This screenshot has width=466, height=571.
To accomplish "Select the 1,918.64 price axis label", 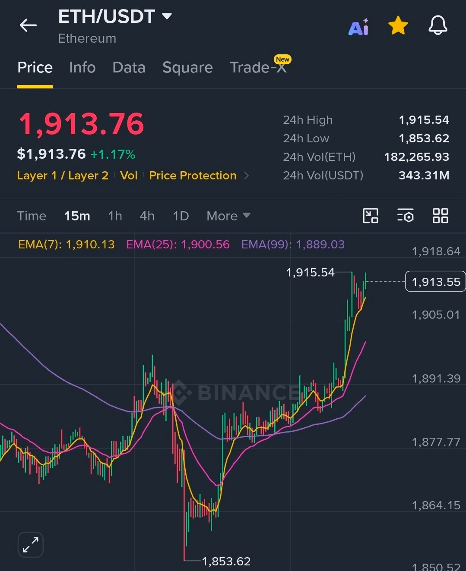I will click(x=436, y=251).
